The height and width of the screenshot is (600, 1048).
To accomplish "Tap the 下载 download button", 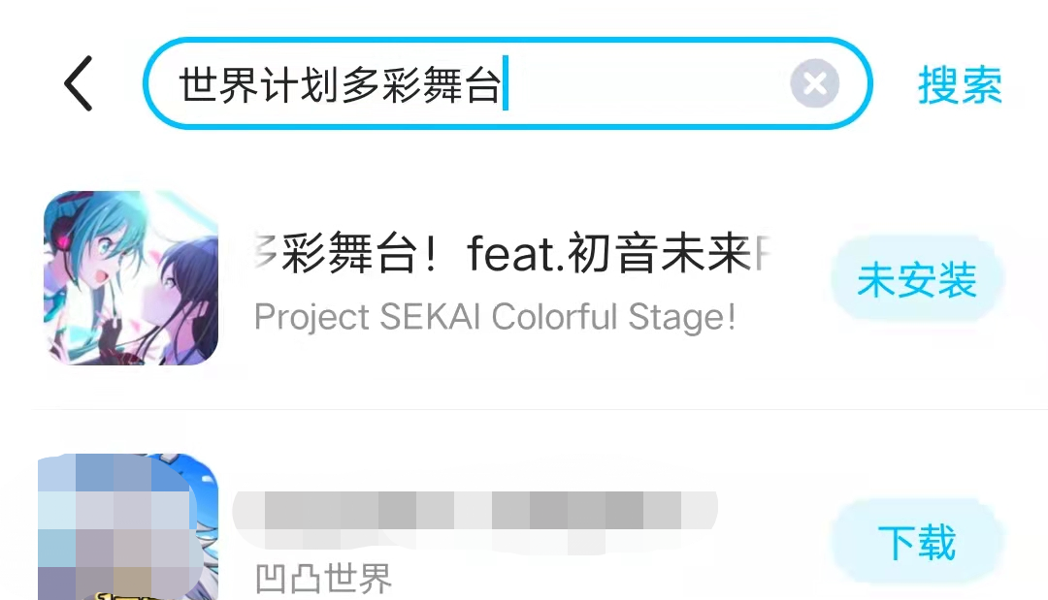I will 916,542.
